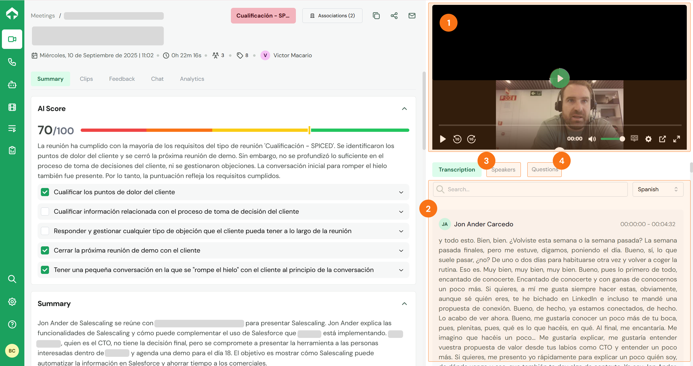Uncheck 'Cualificar los puntos de dolor' checkbox
The width and height of the screenshot is (693, 366).
click(45, 192)
